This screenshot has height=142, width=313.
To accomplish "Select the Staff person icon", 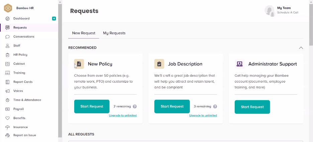I will (7, 46).
